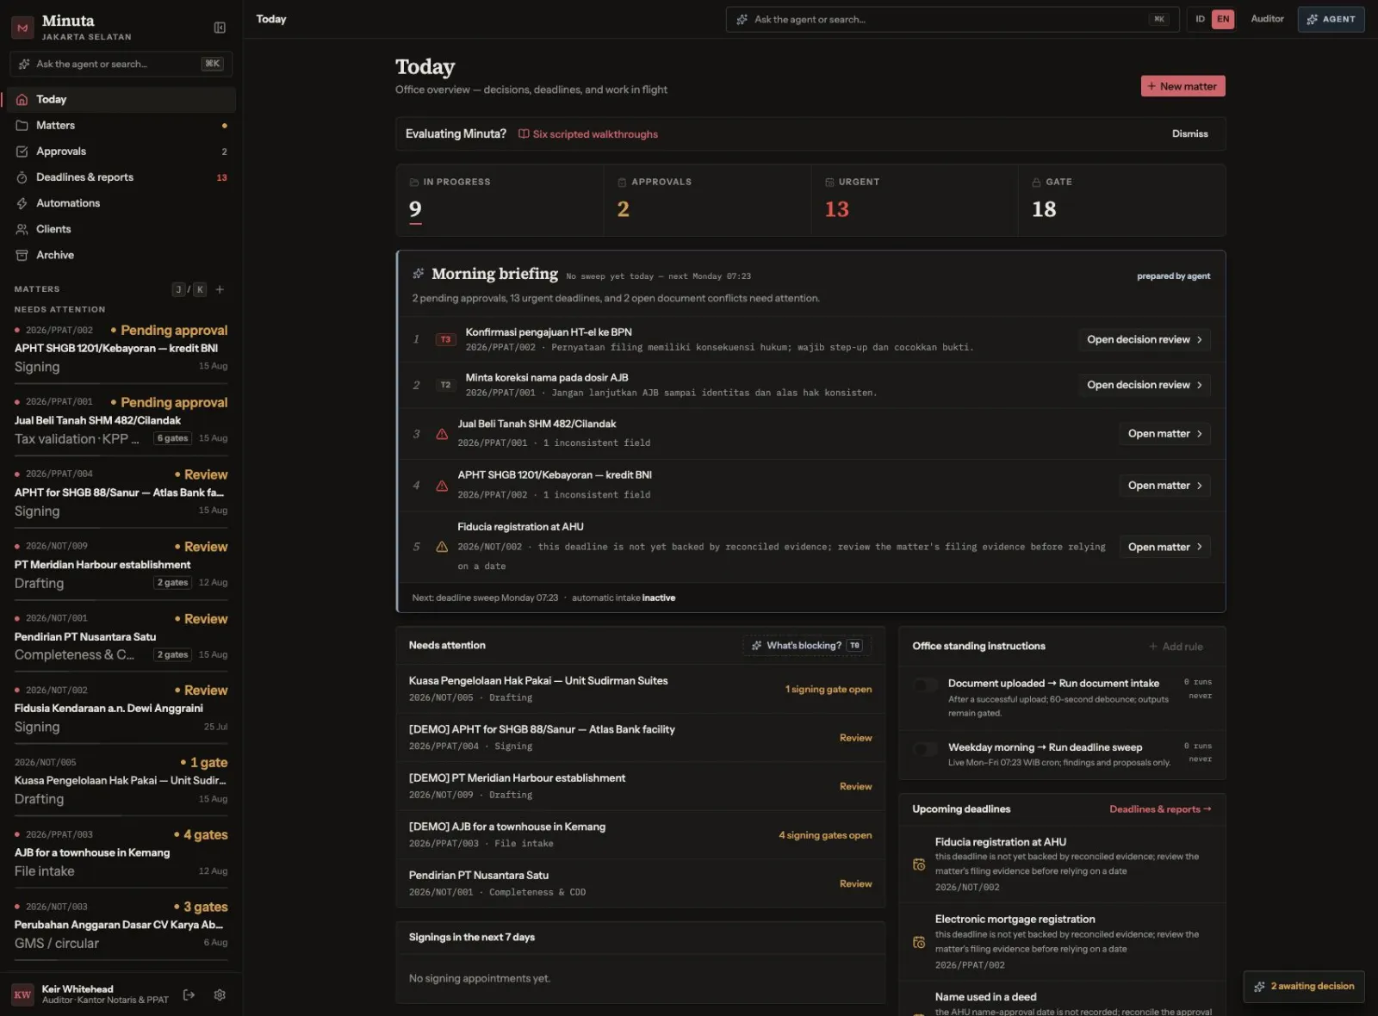Screen dimensions: 1378x1016
Task: Focus the sidebar Ask the agent search field
Action: coord(121,64)
